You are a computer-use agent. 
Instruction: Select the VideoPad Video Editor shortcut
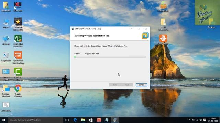(x=18, y=24)
